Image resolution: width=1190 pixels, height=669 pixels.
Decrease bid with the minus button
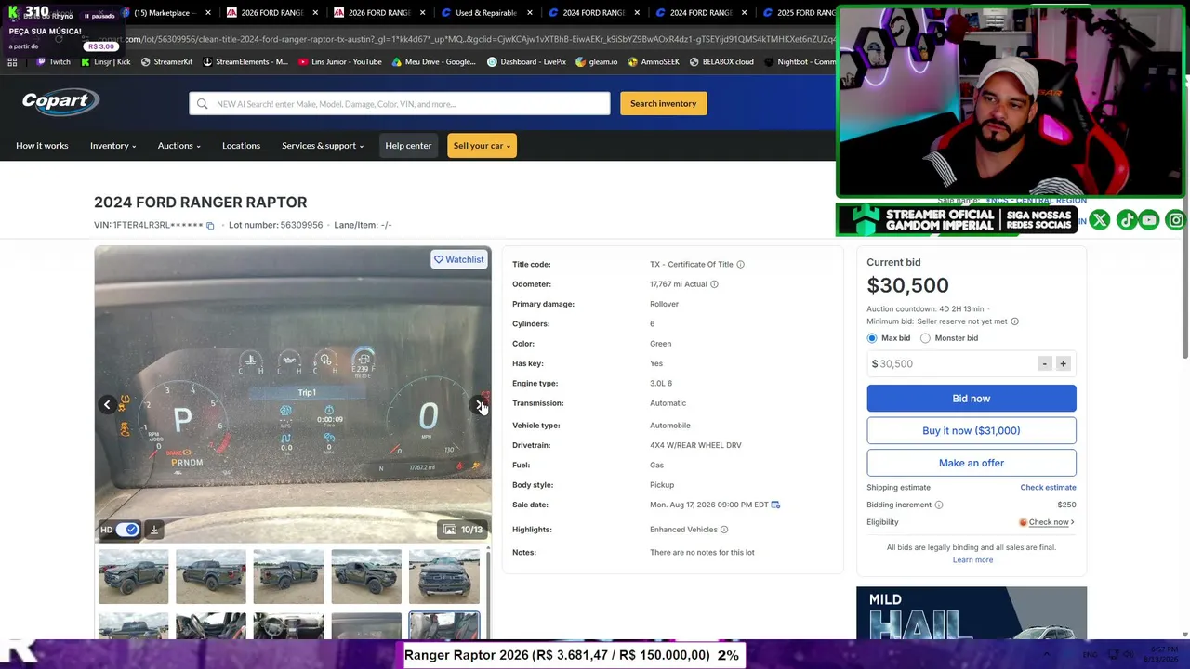1045,363
